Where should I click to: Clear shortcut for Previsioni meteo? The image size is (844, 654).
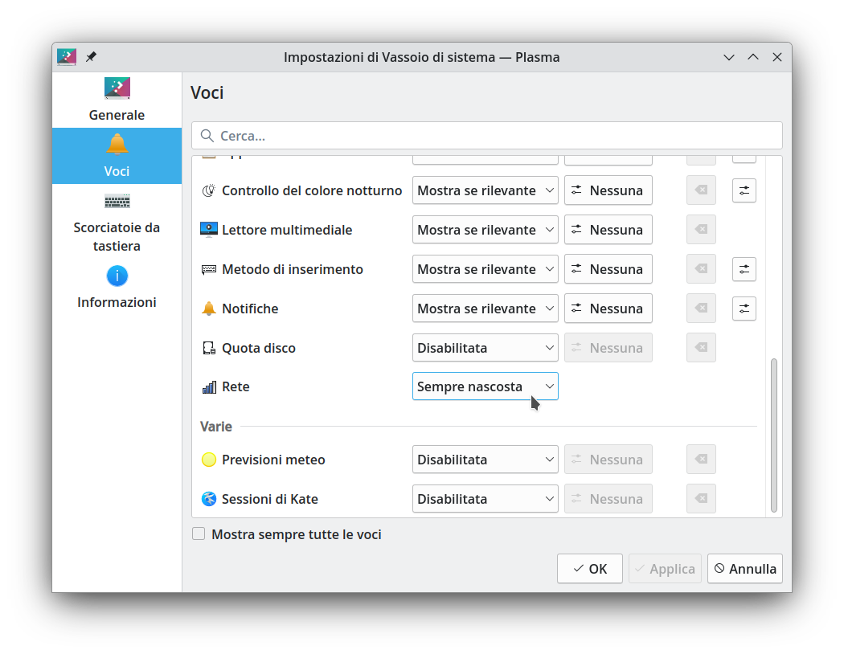702,460
